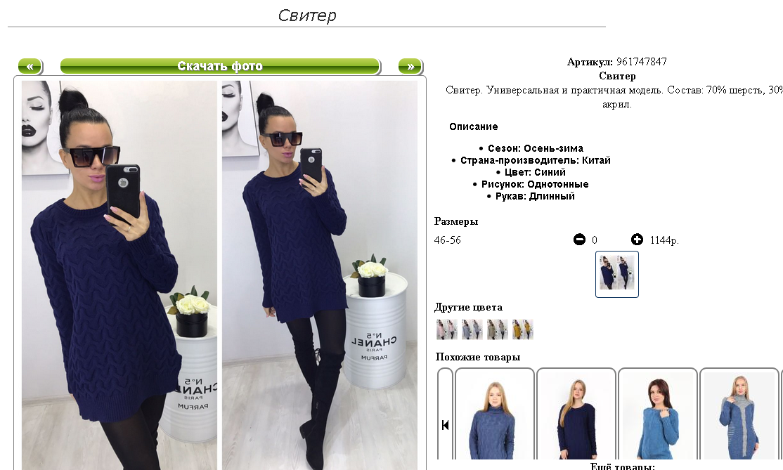
Task: Decrease size 46-56 quantity with minus icon
Action: tap(579, 240)
